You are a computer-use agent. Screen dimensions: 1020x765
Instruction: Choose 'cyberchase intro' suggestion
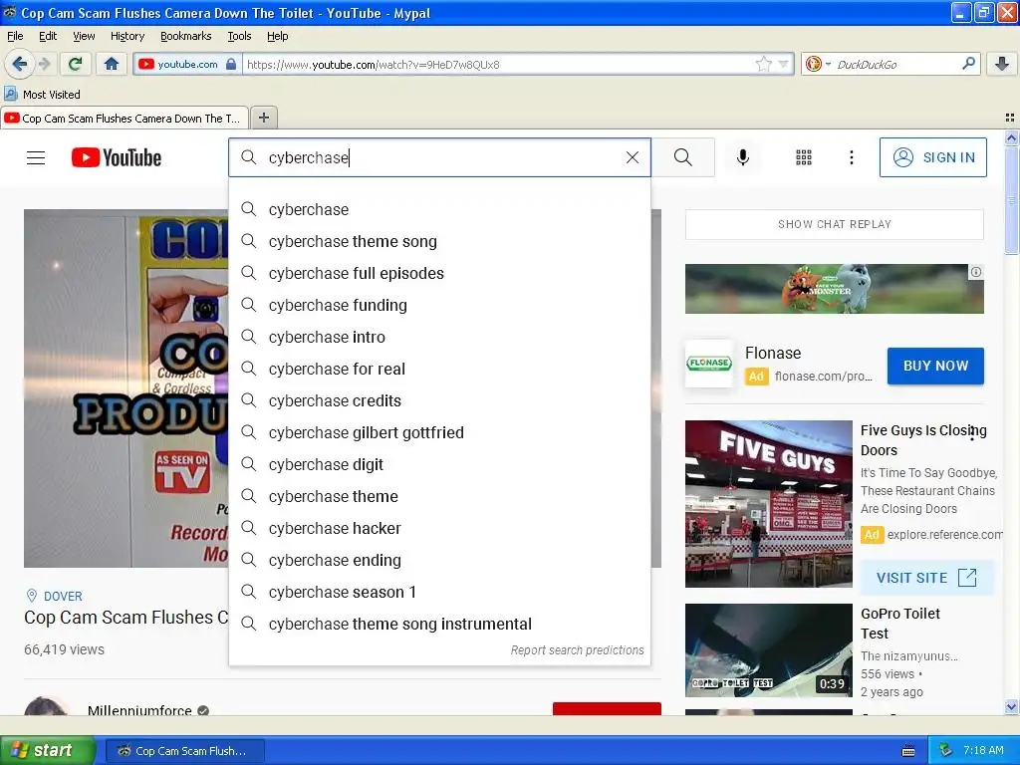439,337
